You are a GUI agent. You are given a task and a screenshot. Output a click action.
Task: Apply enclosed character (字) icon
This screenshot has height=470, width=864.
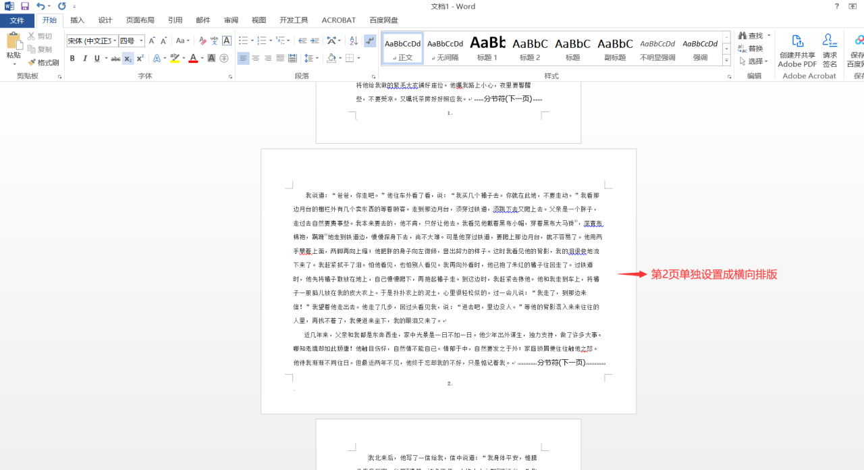(223, 58)
